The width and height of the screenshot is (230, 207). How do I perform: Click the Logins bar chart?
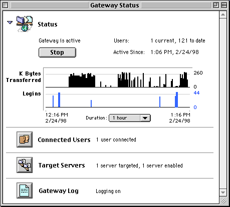coord(118,99)
